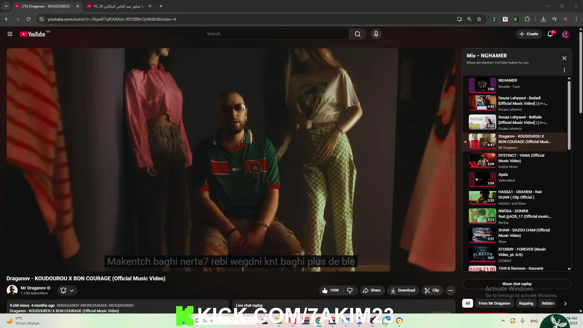Play NW3SA - DOMINI in the playlist
The height and width of the screenshot is (328, 583).
point(515,216)
